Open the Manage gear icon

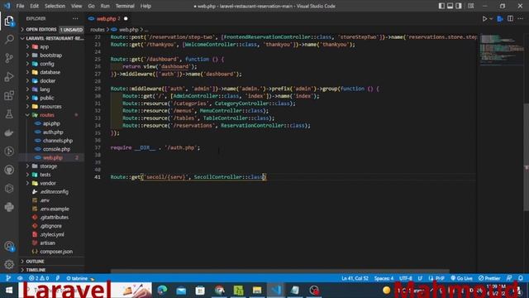tap(9, 264)
